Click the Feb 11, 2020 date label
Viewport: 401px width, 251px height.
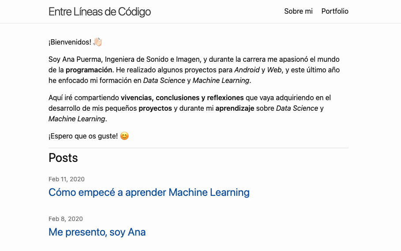tap(67, 179)
